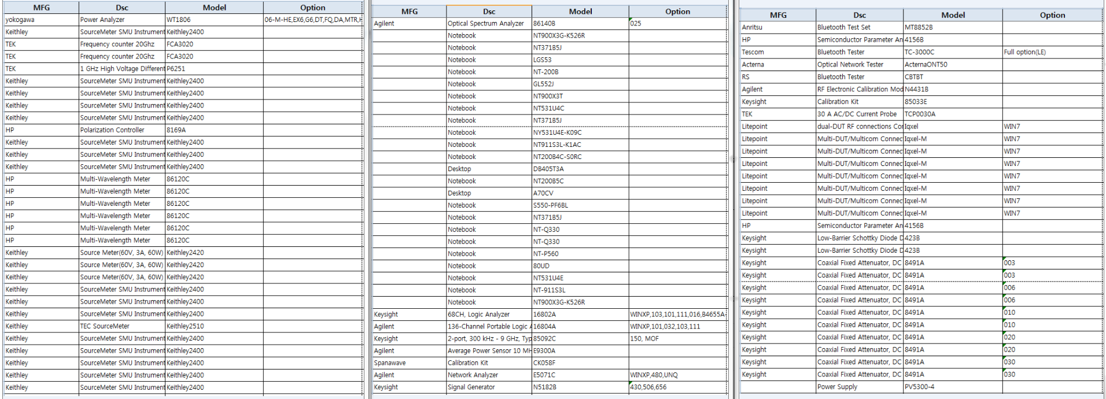Click the Optical Spectrum Analyzer cell
The width and height of the screenshot is (1106, 399).
click(x=486, y=24)
